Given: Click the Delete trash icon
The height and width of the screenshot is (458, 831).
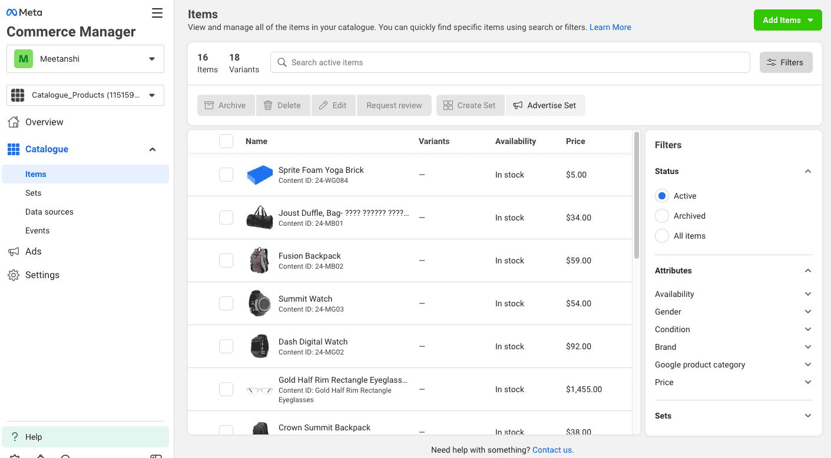Looking at the screenshot, I should [x=268, y=105].
